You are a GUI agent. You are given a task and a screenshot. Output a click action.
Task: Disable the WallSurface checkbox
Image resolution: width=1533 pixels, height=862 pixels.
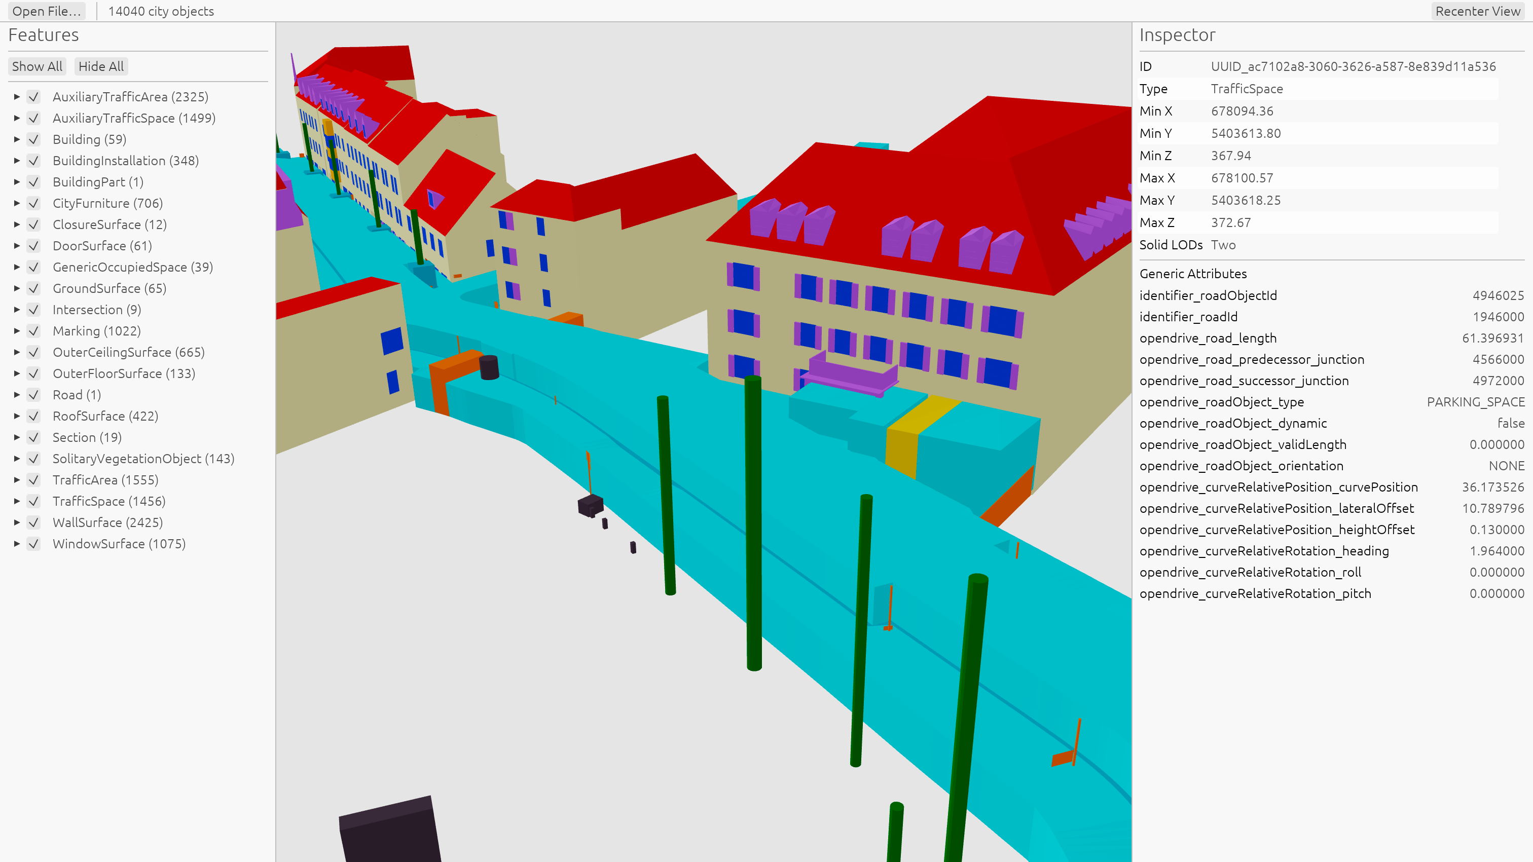(34, 522)
